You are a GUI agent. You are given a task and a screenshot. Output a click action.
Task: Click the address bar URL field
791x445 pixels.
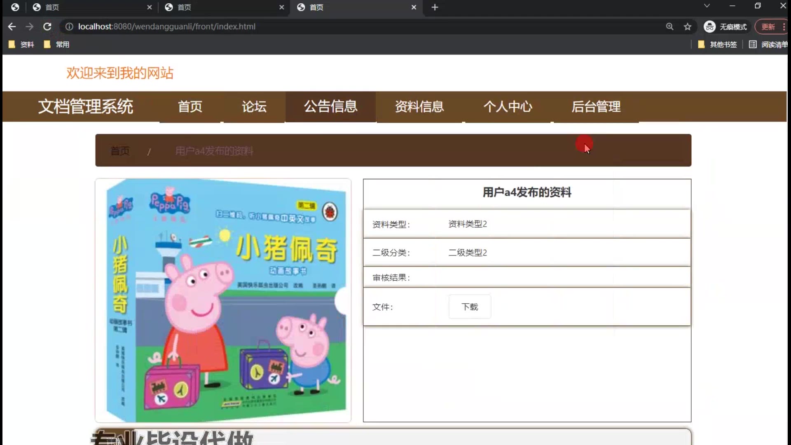tap(367, 26)
